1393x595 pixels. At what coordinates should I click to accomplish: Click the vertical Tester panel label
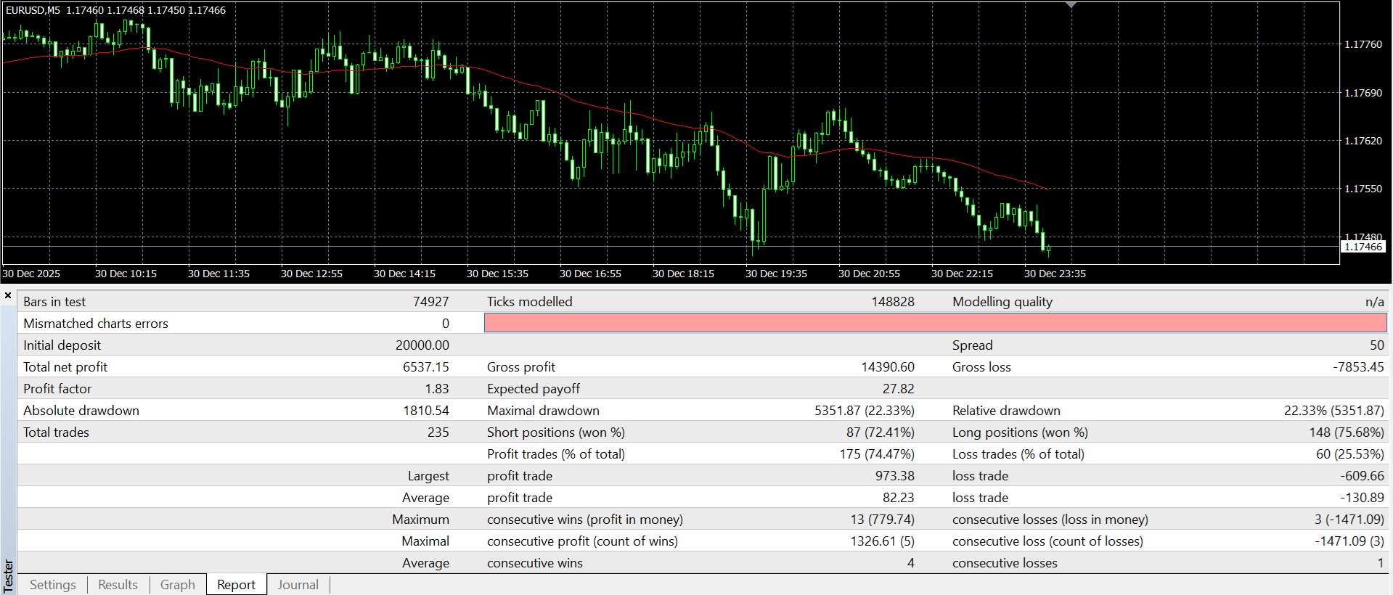[8, 576]
